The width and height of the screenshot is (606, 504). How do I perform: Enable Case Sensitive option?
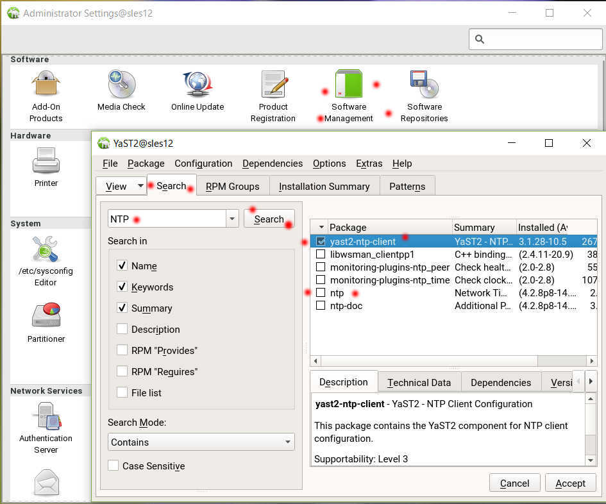point(114,466)
